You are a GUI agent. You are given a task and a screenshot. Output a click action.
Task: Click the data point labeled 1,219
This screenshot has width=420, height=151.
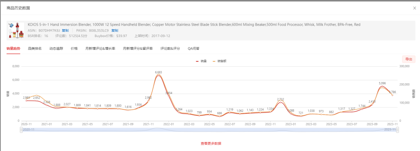coord(229,112)
